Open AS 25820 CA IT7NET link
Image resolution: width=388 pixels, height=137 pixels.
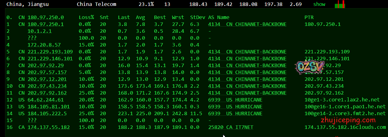[x=231, y=127]
